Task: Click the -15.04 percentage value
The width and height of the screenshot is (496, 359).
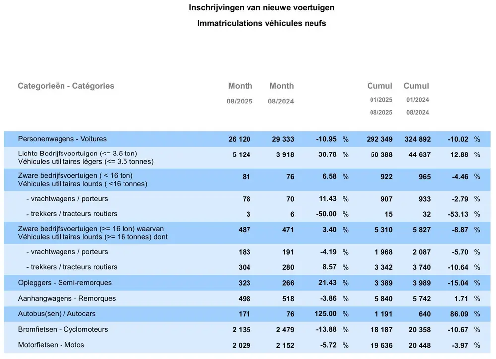Action: tap(458, 283)
